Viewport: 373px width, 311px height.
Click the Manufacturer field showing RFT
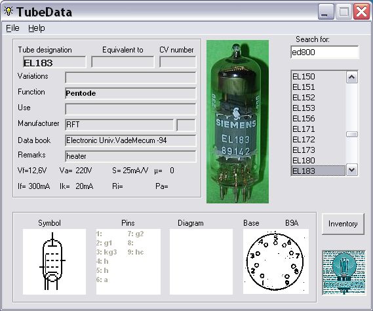point(119,125)
